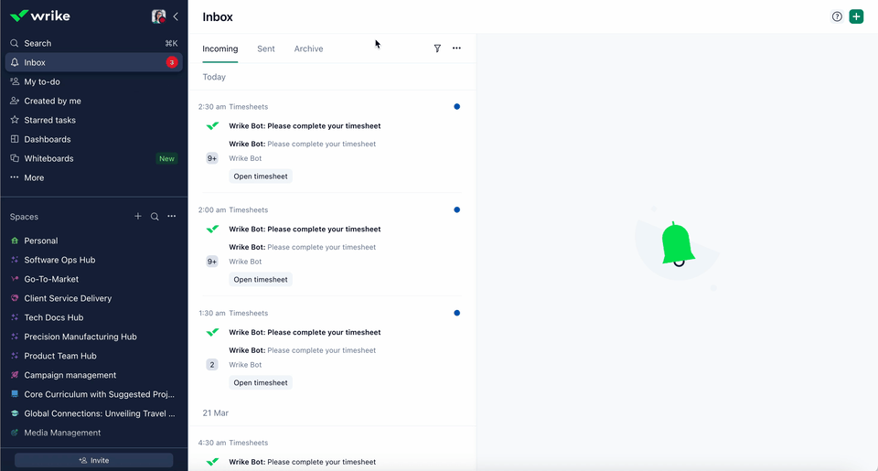This screenshot has height=471, width=878.
Task: Open Whiteboards in the sidebar
Action: [x=48, y=158]
